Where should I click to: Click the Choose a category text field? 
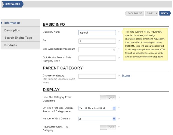pyautogui.click(x=97, y=76)
